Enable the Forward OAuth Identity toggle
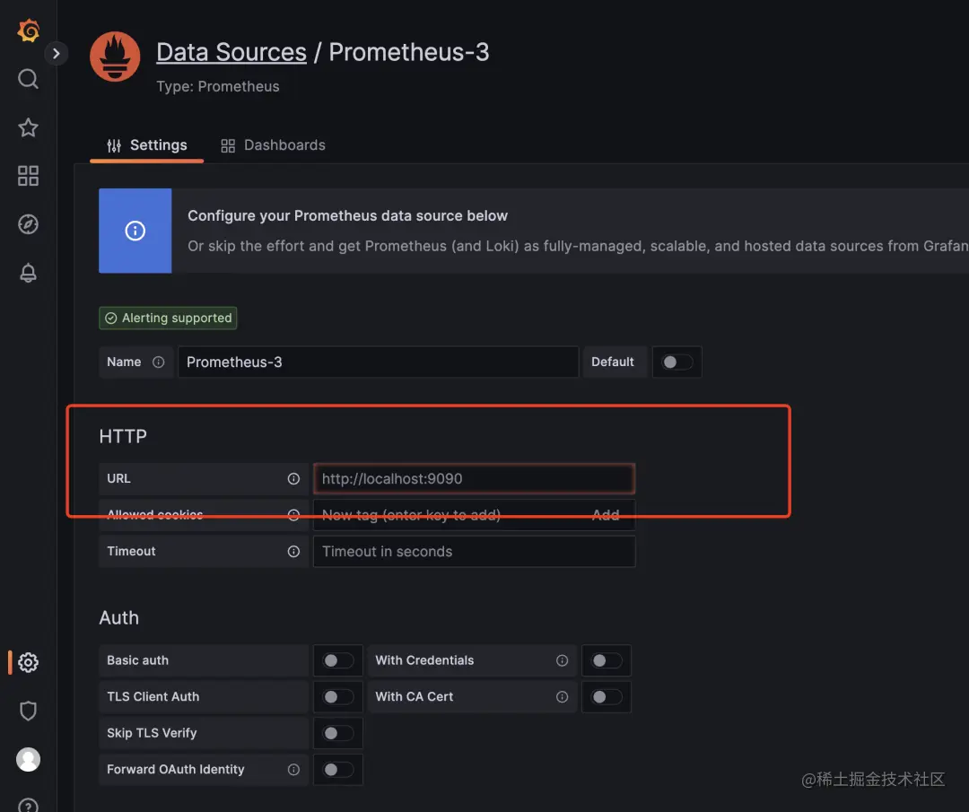Viewport: 969px width, 812px height. (338, 770)
